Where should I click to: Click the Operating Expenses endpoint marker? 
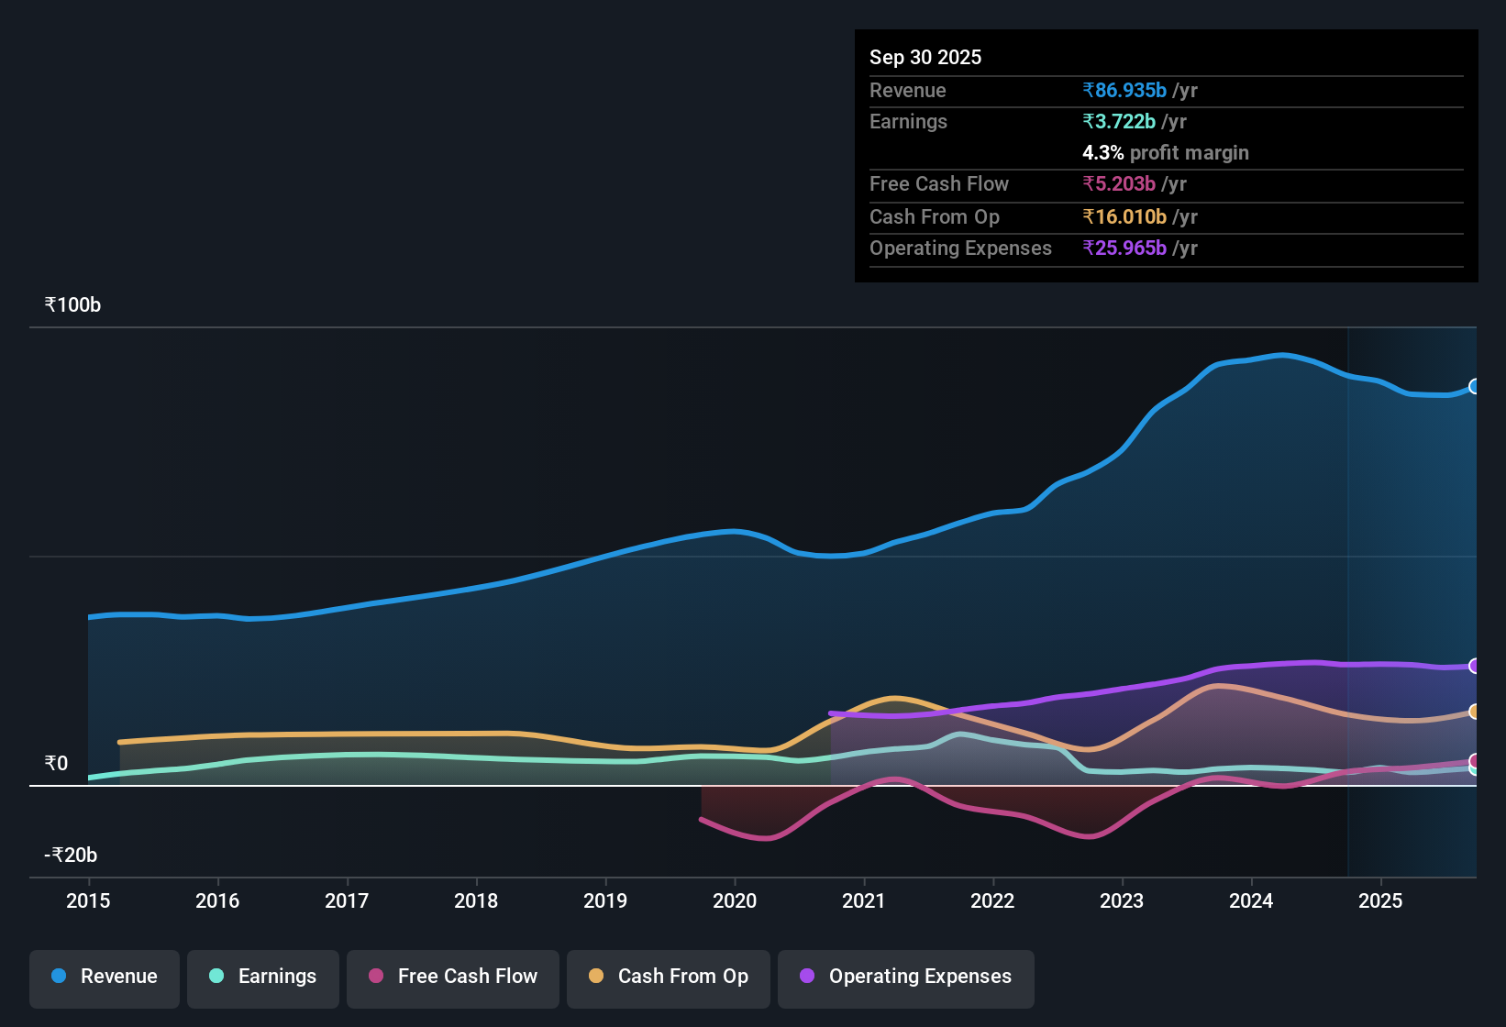[1475, 666]
